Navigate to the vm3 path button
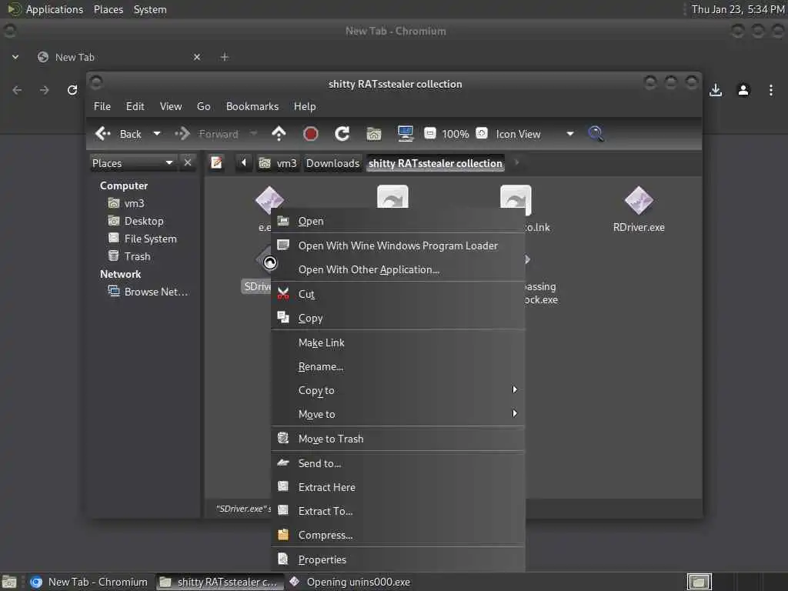This screenshot has width=788, height=591. tap(279, 163)
